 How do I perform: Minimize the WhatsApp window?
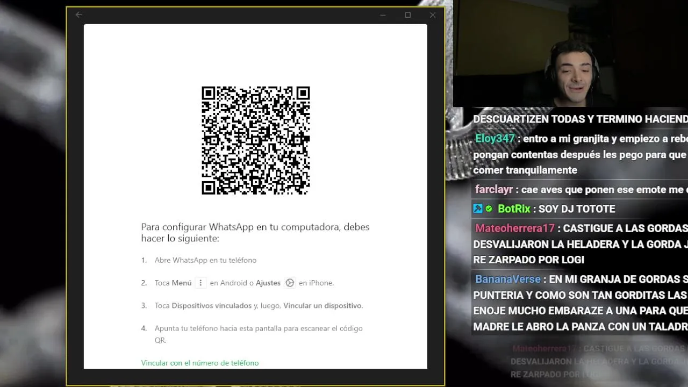[383, 15]
